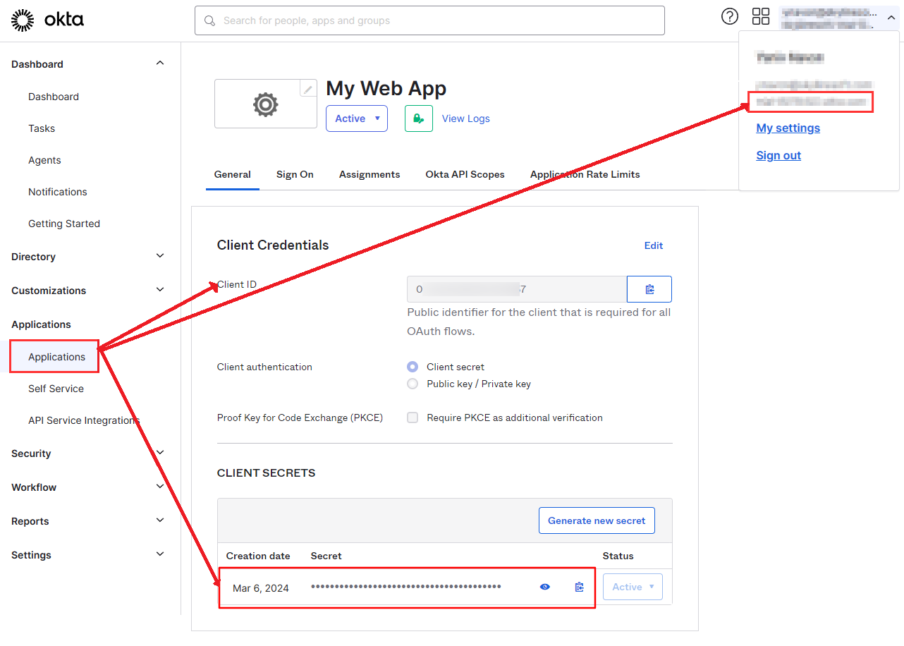The image size is (904, 646).
Task: Open Dashboard in the sidebar submenu
Action: point(54,97)
